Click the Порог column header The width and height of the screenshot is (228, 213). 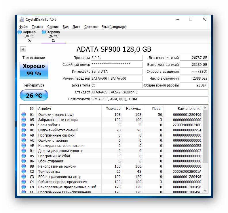click(x=153, y=108)
